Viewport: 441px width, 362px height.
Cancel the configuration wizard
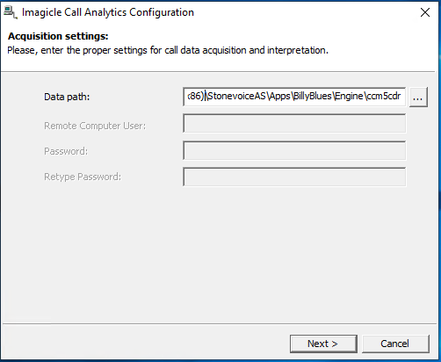coord(395,344)
